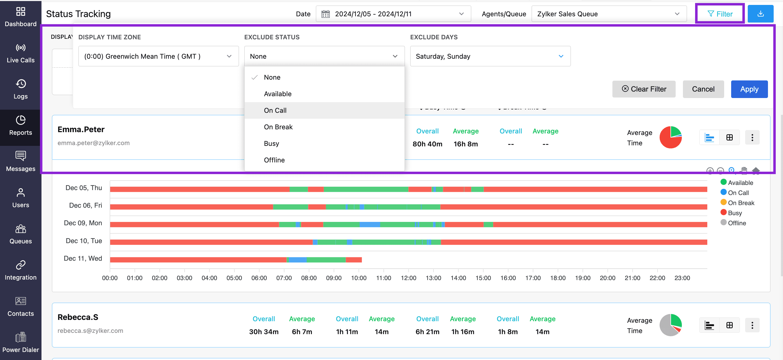Open Logs from the sidebar

pos(20,89)
